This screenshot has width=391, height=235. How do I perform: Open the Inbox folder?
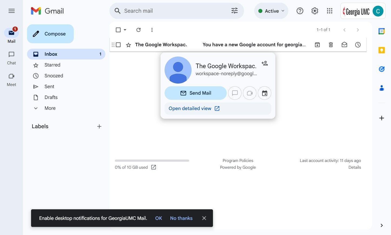coord(66,54)
